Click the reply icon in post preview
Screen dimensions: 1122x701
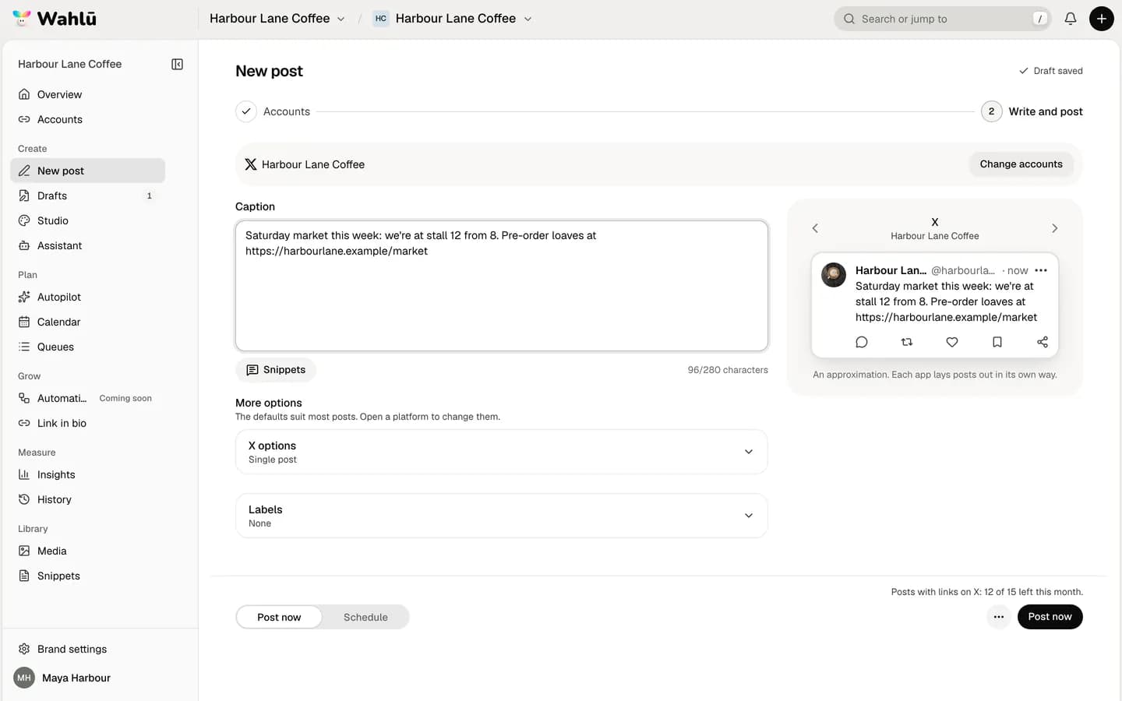pyautogui.click(x=862, y=342)
